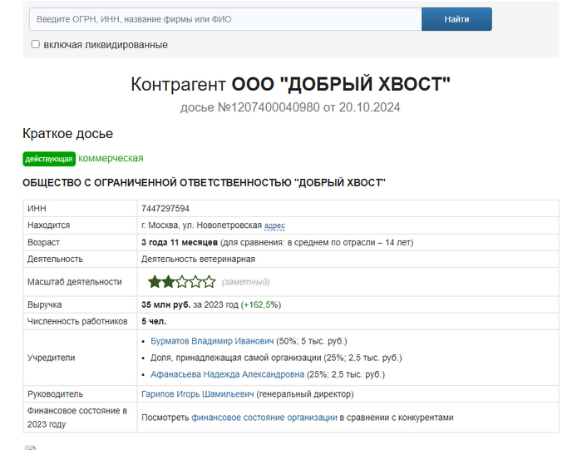Click the (заметный) scale label

(x=245, y=282)
